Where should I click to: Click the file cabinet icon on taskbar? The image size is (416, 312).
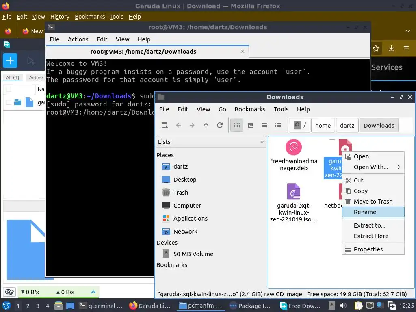click(58, 305)
